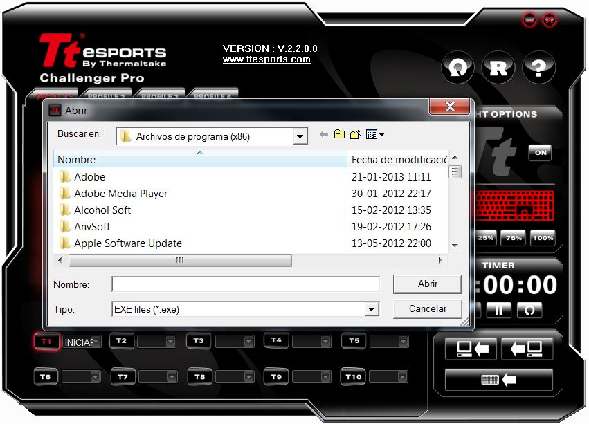Image resolution: width=589 pixels, height=424 pixels.
Task: Click the keyboard with arrow apply button
Action: pyautogui.click(x=499, y=380)
